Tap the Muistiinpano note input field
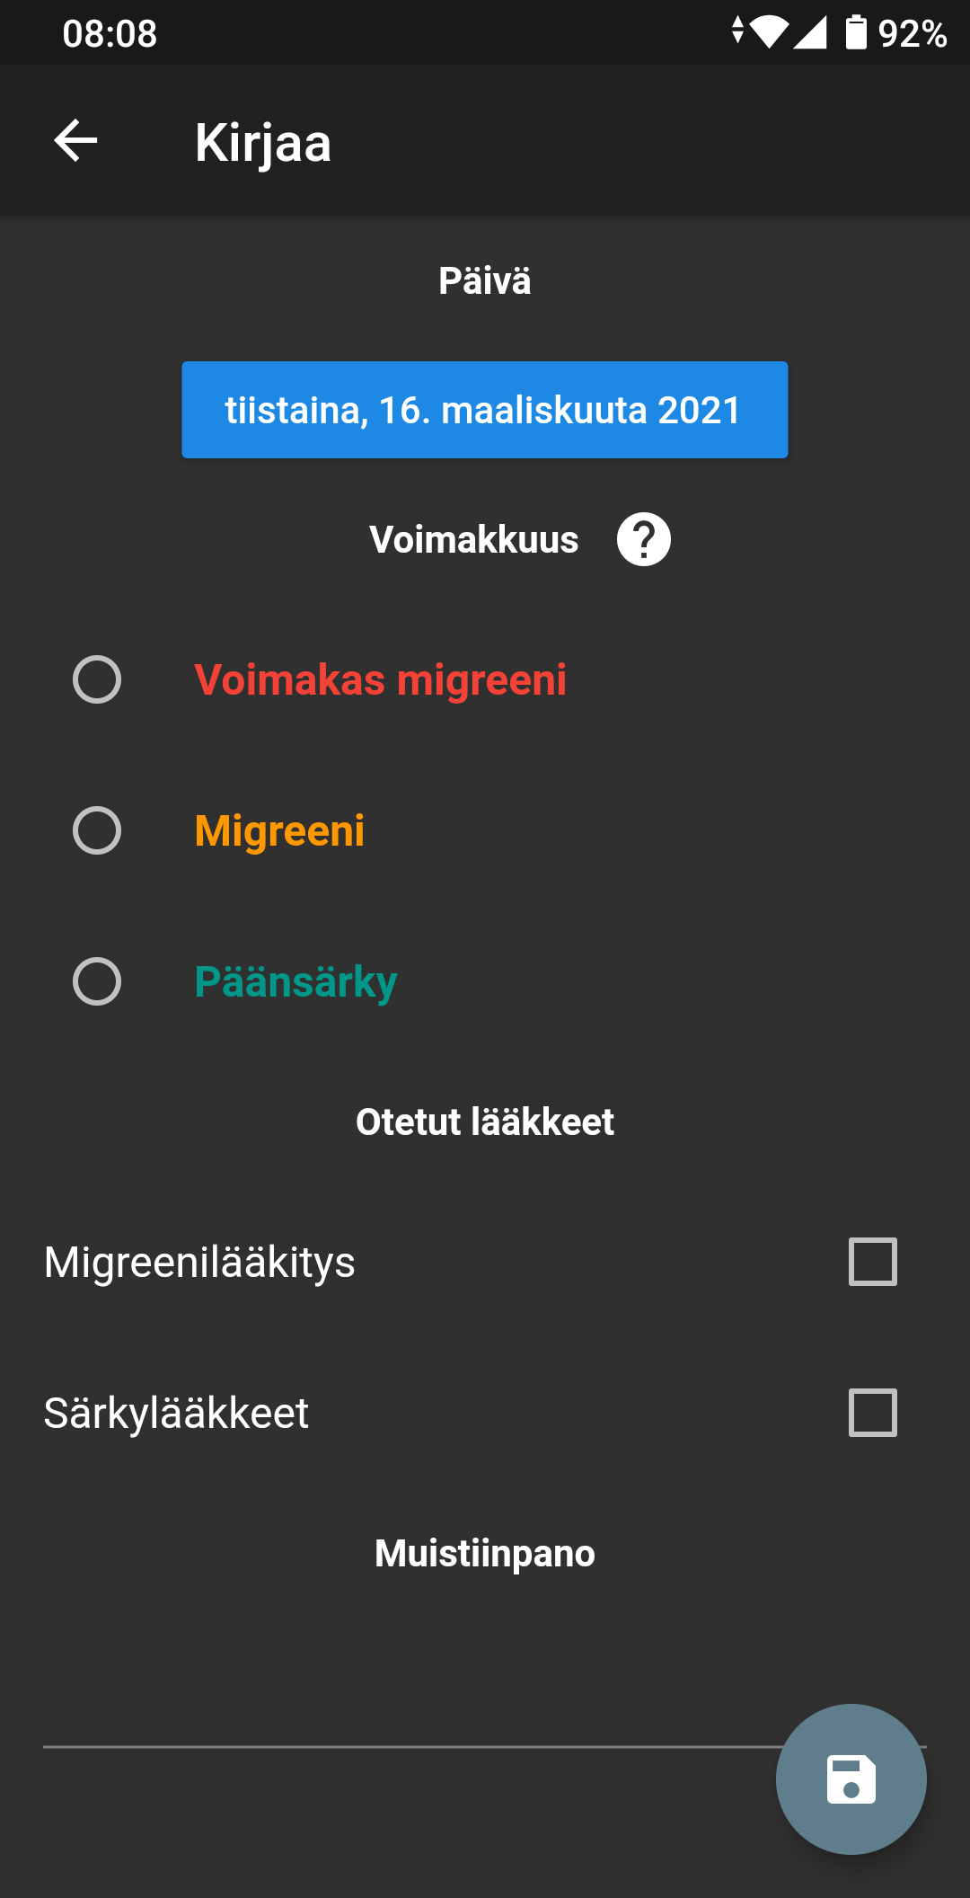This screenshot has height=1898, width=970. [x=404, y=1707]
